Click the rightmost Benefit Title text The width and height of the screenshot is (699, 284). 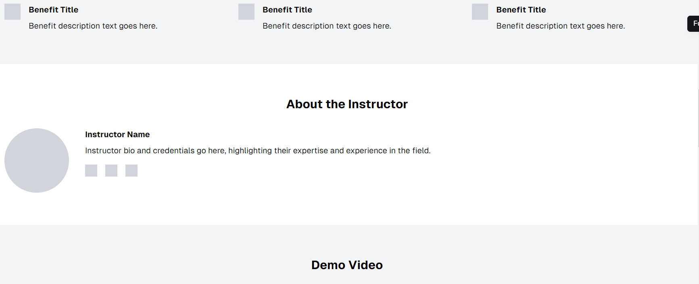521,10
